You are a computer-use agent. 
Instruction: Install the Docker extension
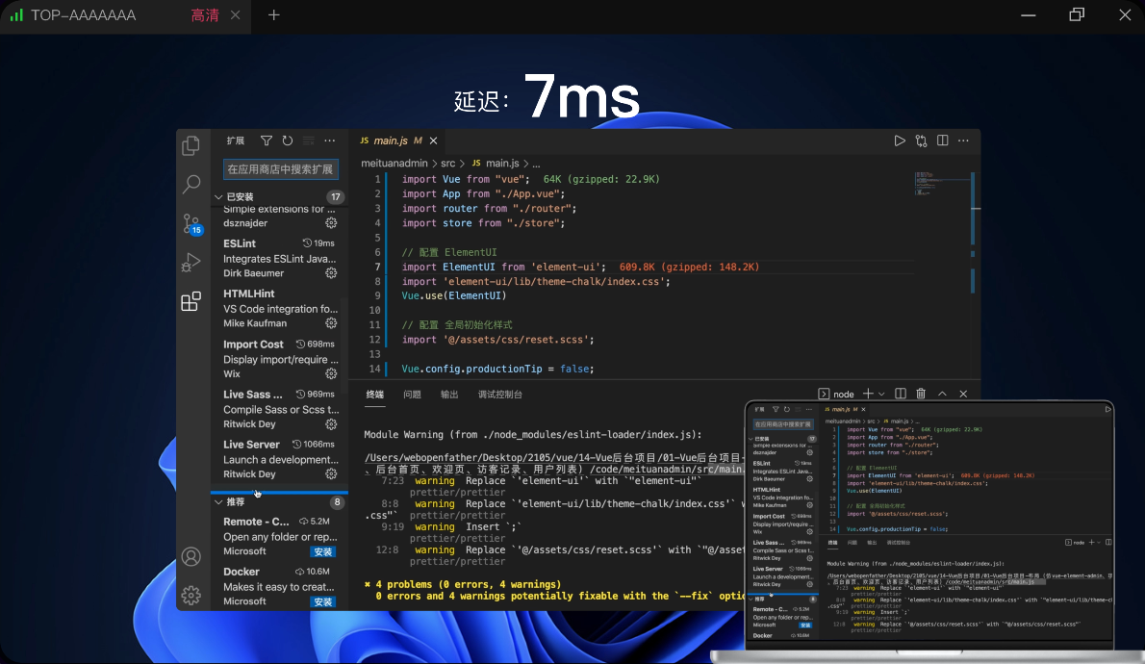pos(322,601)
